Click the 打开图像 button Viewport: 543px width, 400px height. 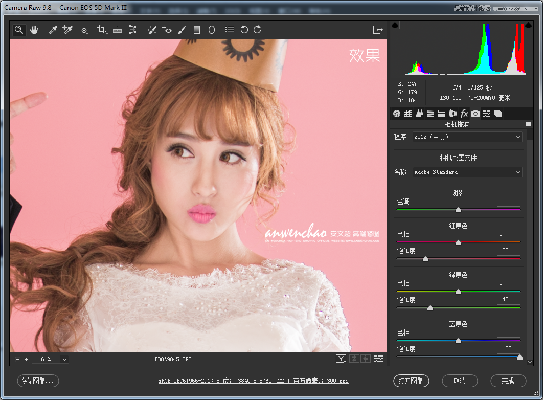pyautogui.click(x=411, y=381)
